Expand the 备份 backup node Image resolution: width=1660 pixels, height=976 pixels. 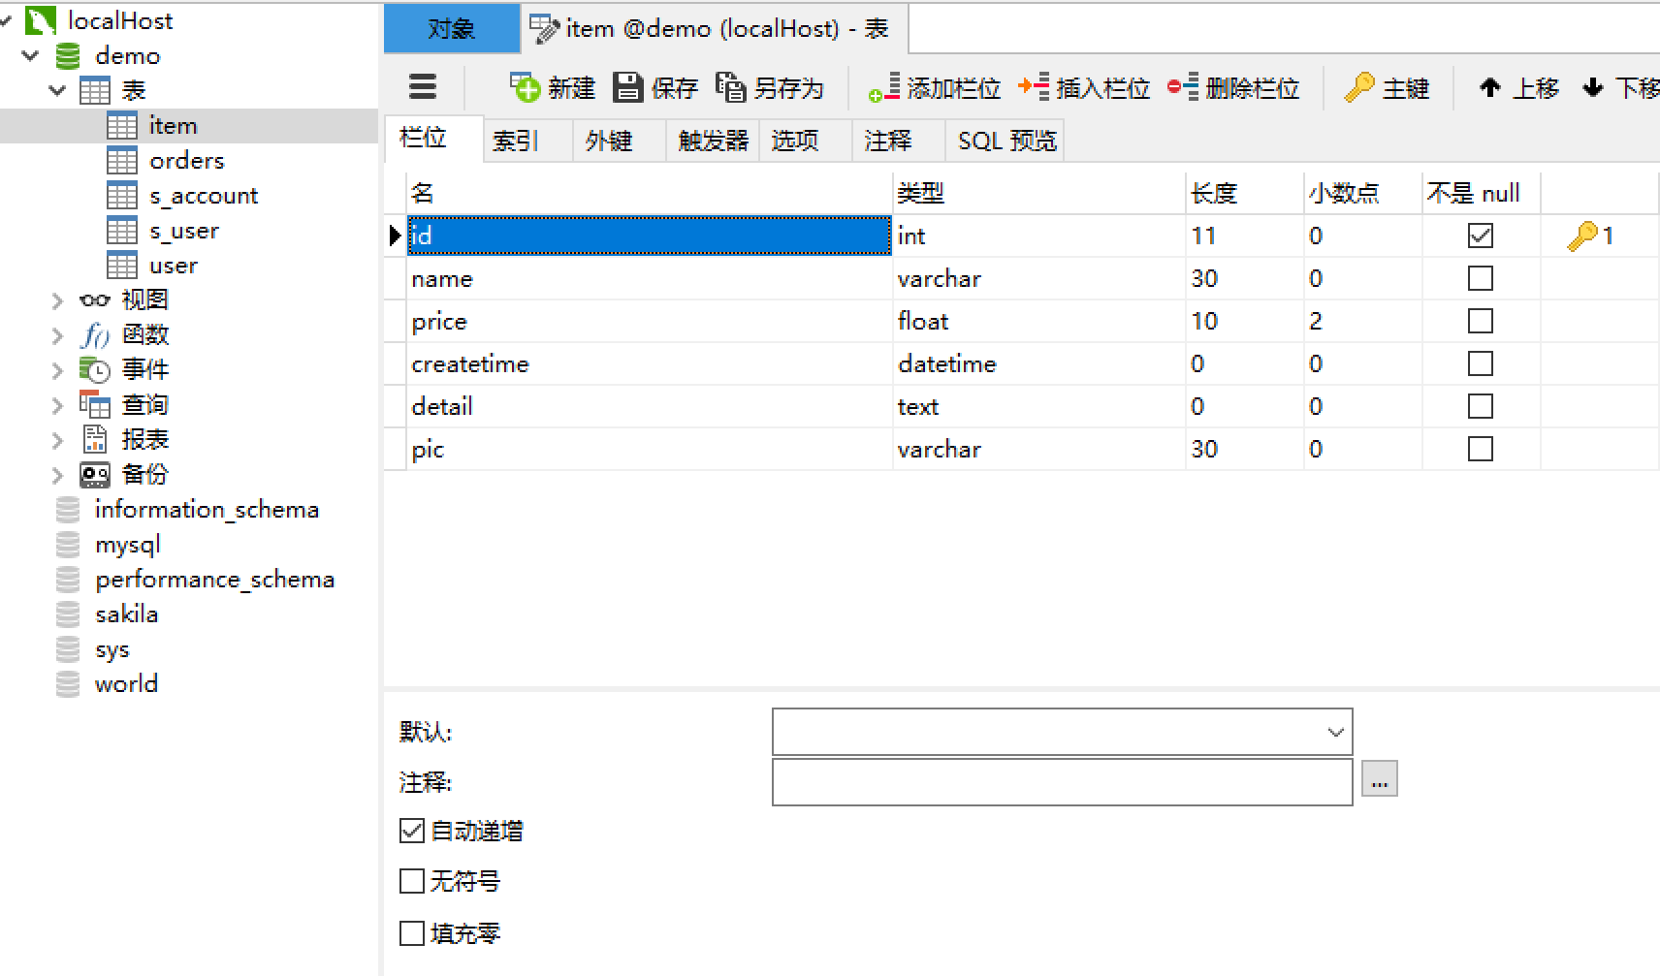click(57, 475)
